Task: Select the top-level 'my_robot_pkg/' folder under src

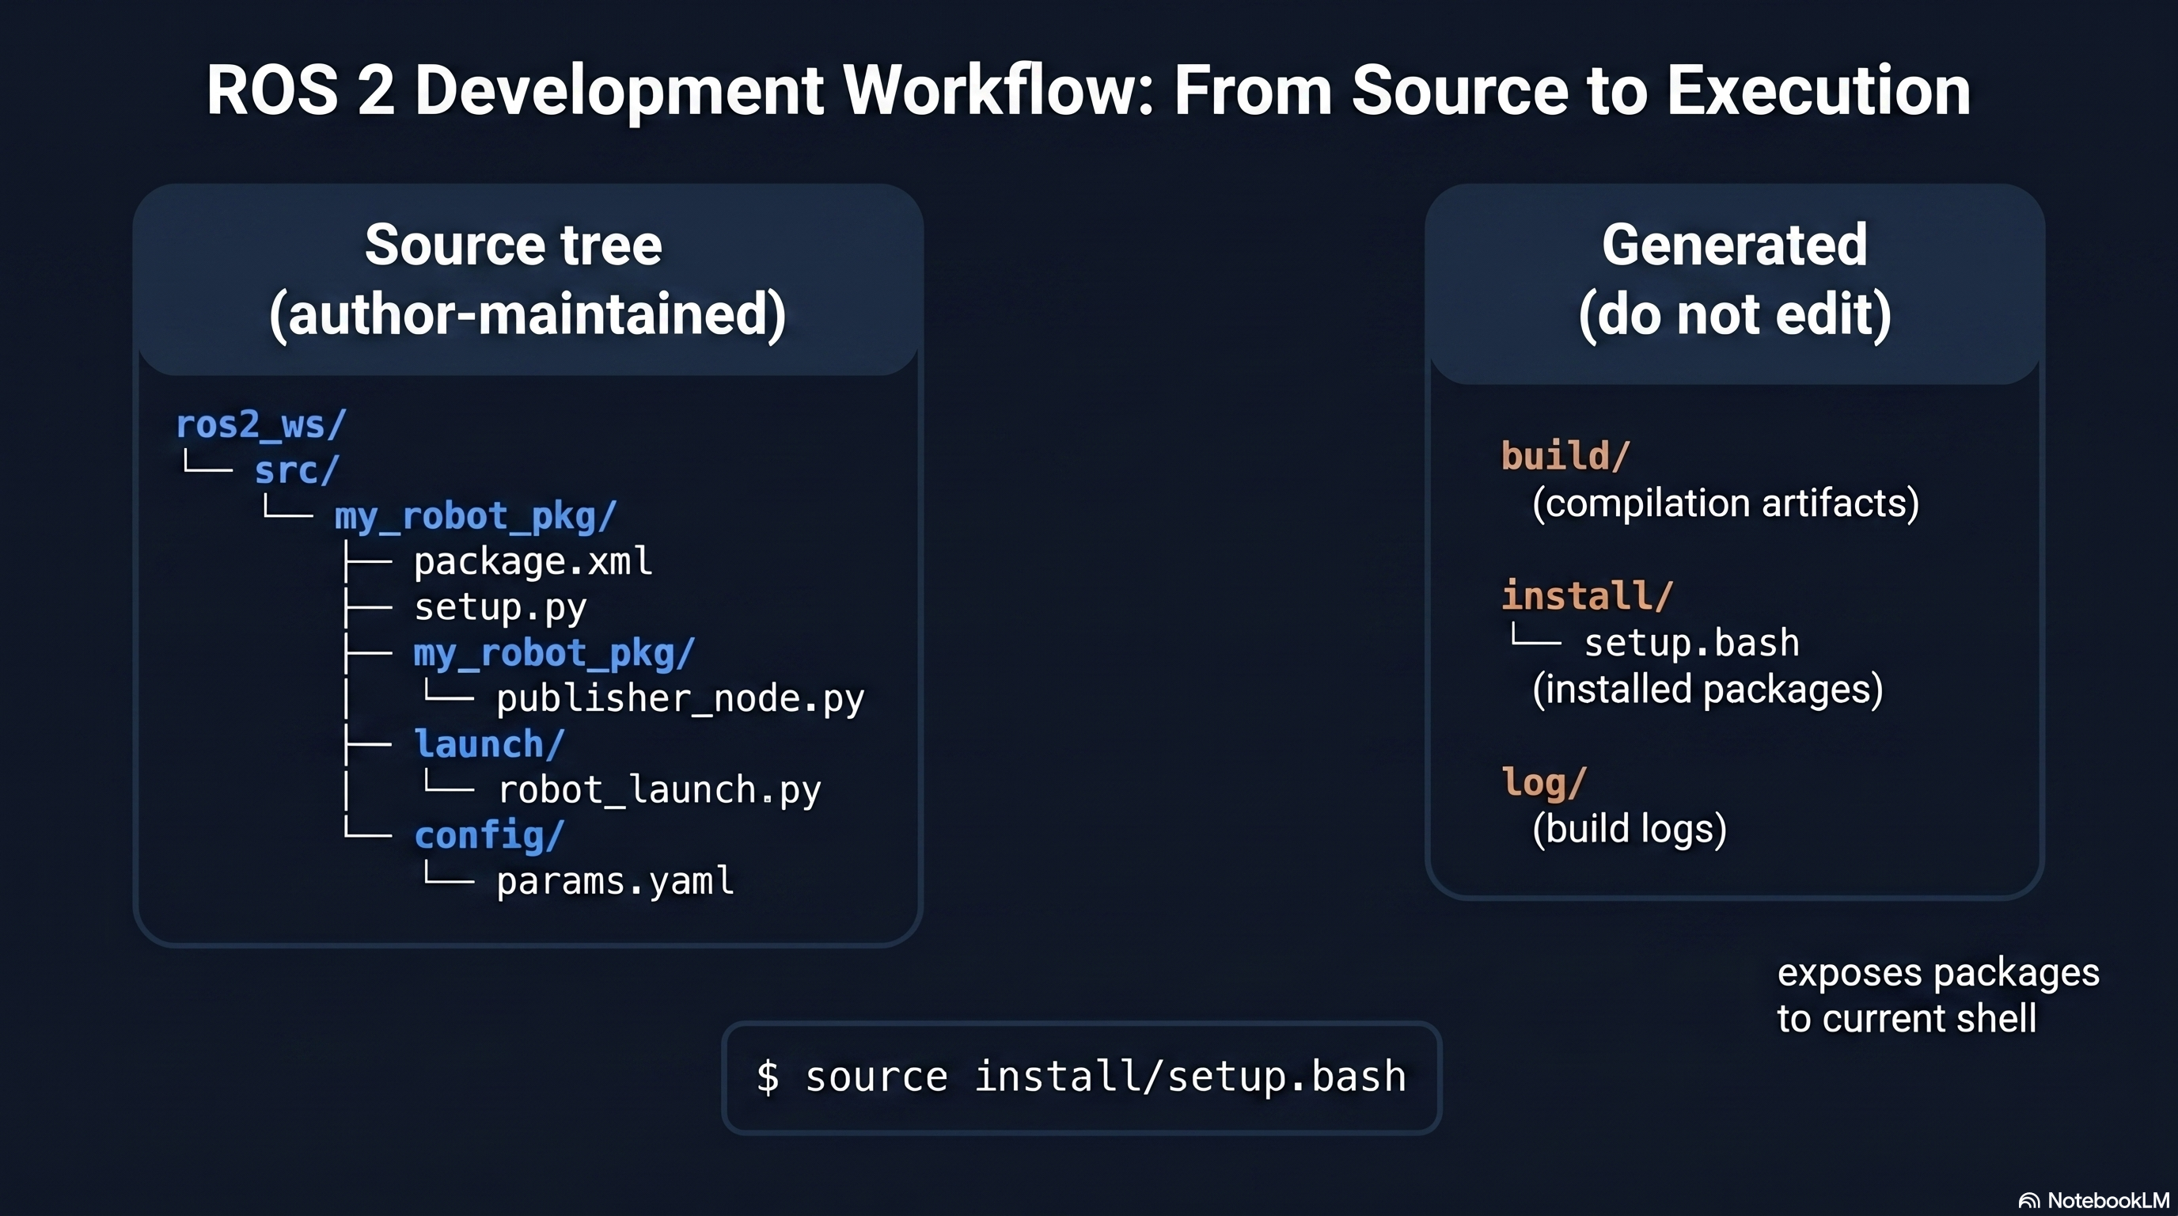Action: (475, 516)
